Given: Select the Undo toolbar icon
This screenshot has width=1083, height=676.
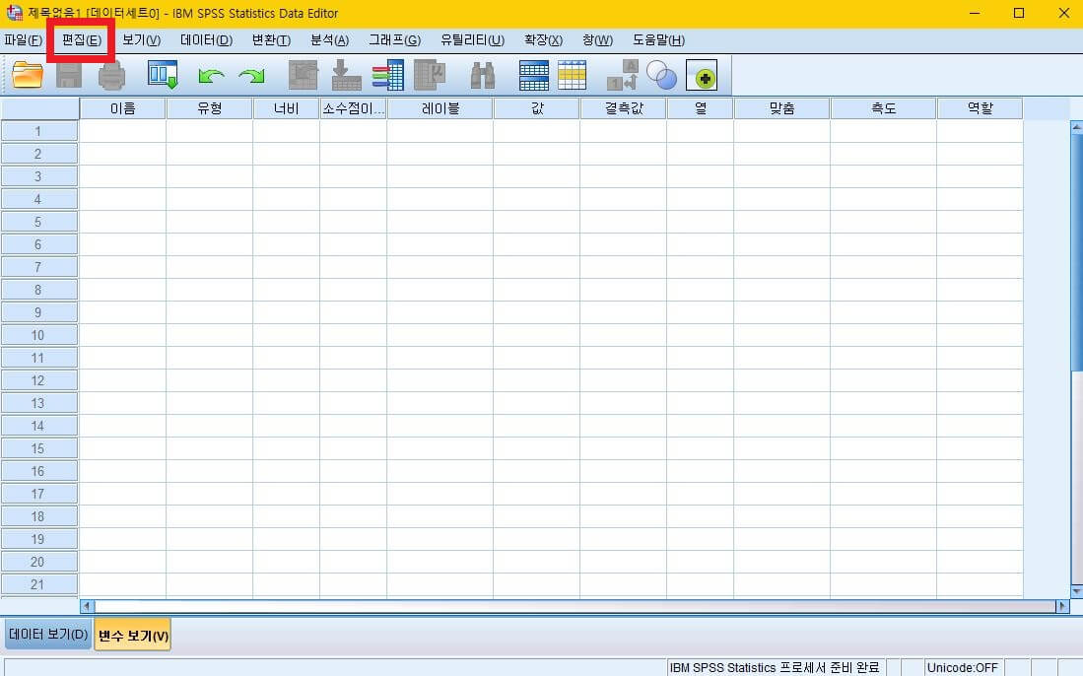Looking at the screenshot, I should 210,75.
